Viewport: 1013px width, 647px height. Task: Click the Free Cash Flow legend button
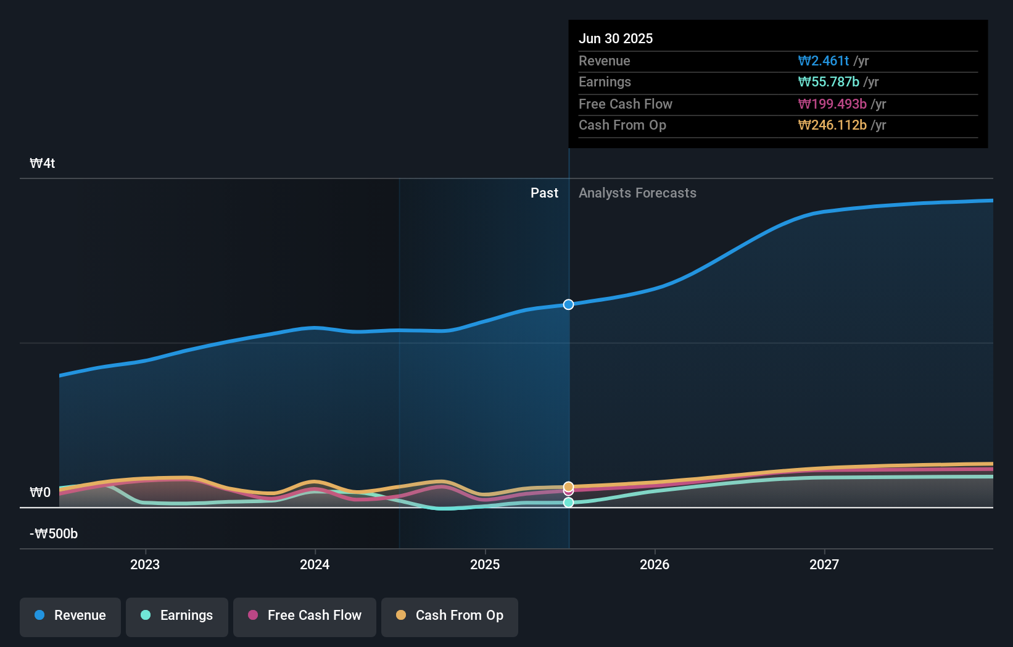[x=304, y=616]
